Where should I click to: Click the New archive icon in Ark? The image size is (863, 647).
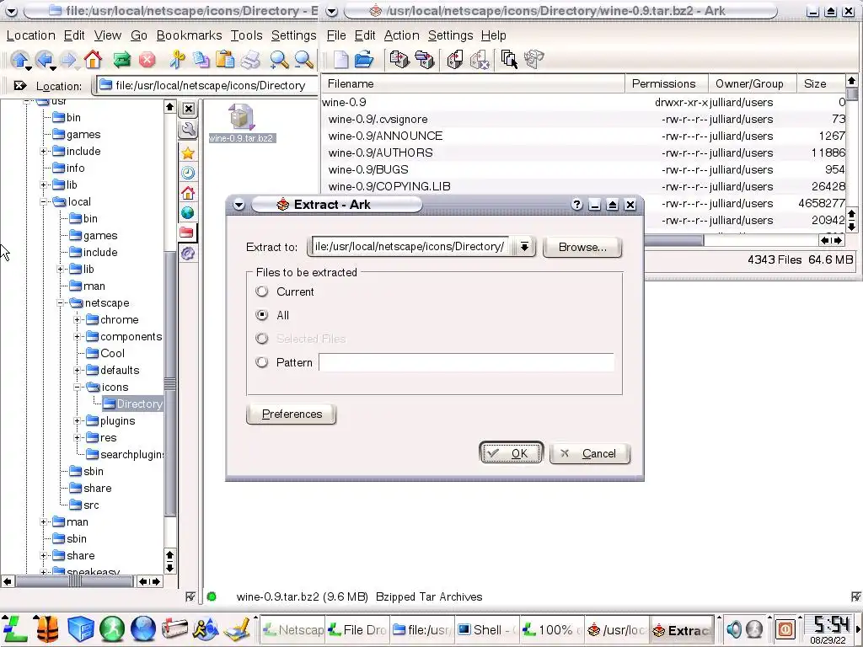pyautogui.click(x=340, y=60)
